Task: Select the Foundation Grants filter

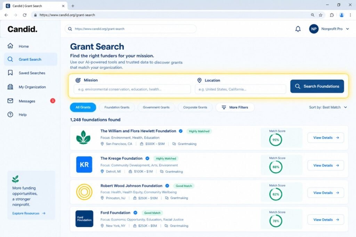Action: [117, 108]
